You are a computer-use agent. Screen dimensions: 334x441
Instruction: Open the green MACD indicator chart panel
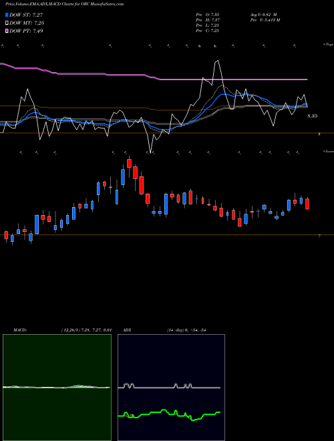(x=57, y=388)
